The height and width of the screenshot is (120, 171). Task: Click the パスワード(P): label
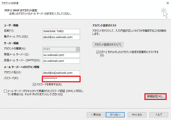11,78
